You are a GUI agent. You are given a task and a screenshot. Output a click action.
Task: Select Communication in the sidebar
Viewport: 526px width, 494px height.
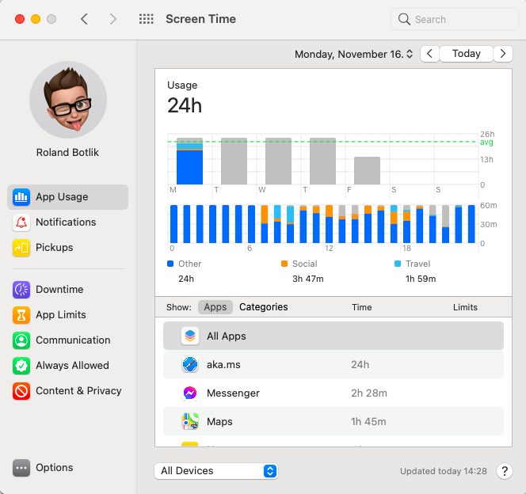click(68, 340)
